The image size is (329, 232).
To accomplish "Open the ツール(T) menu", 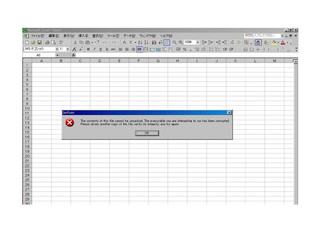I will 113,36.
